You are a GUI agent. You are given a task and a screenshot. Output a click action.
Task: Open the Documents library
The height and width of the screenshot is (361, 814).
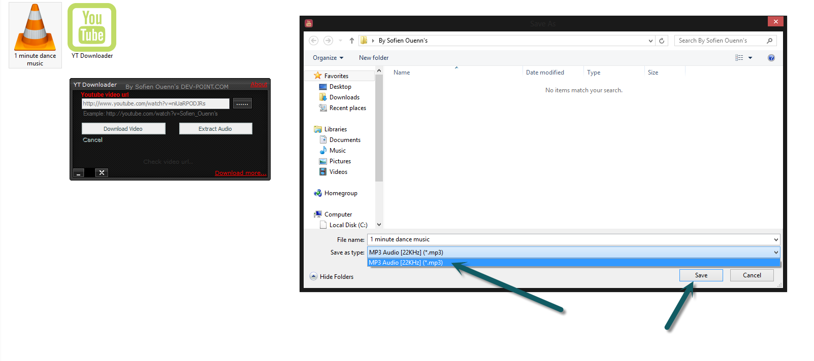(345, 140)
